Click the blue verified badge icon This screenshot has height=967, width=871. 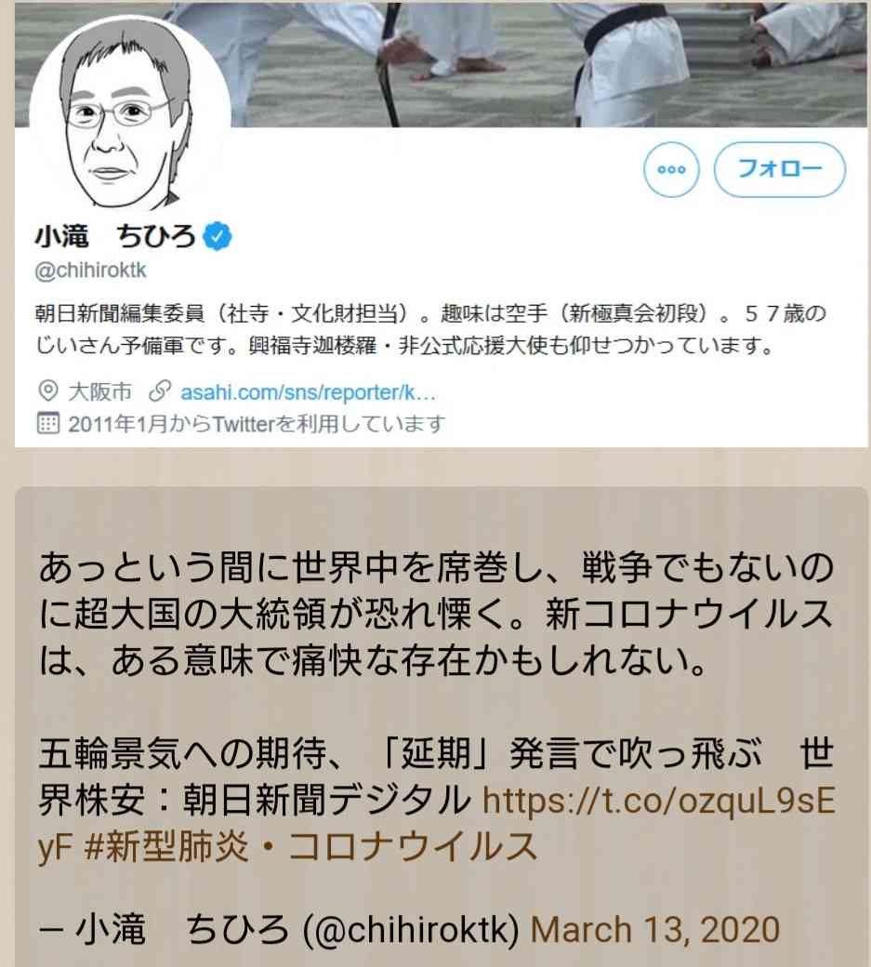217,236
